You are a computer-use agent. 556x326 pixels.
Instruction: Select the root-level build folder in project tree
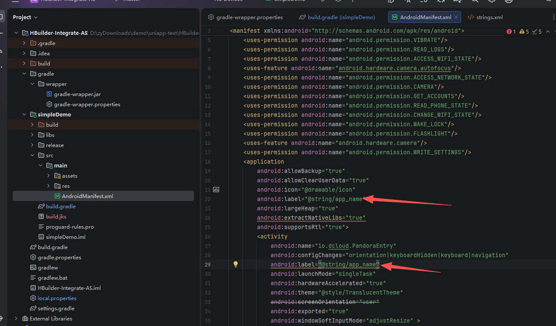(44, 63)
